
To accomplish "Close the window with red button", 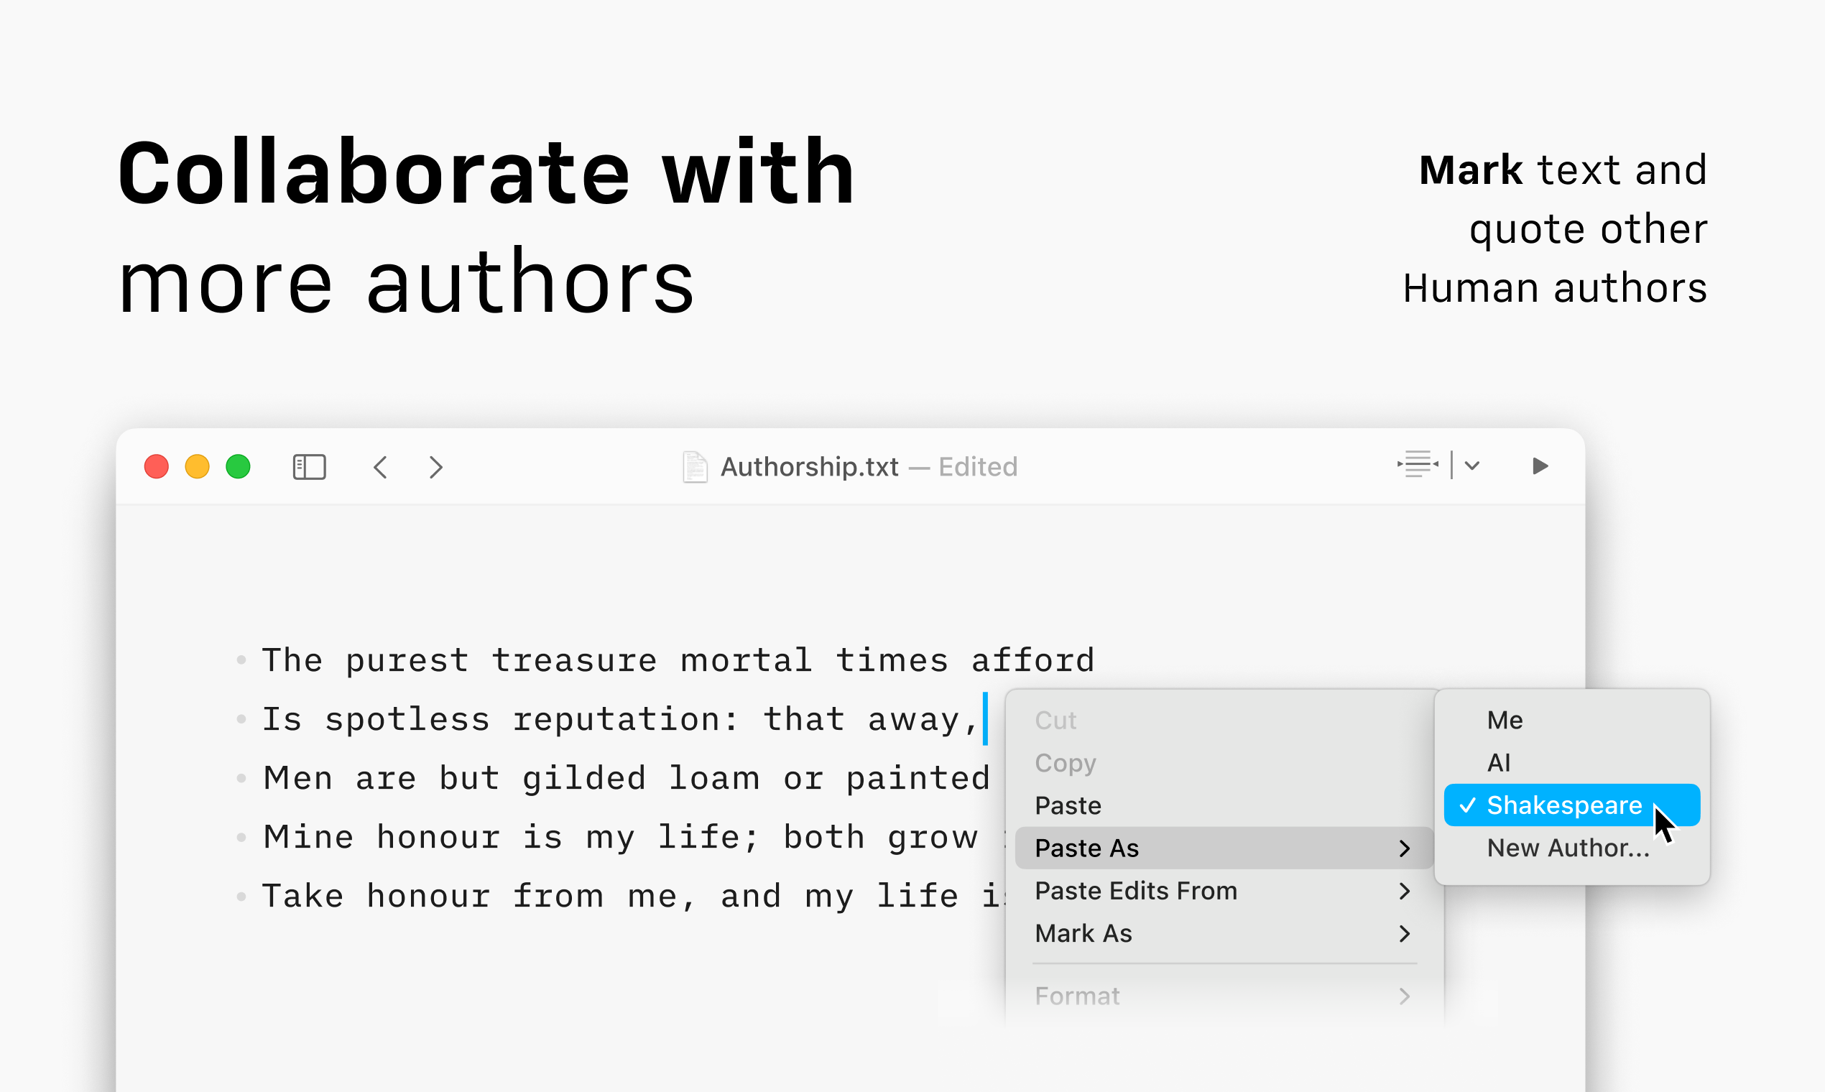I will coord(156,466).
